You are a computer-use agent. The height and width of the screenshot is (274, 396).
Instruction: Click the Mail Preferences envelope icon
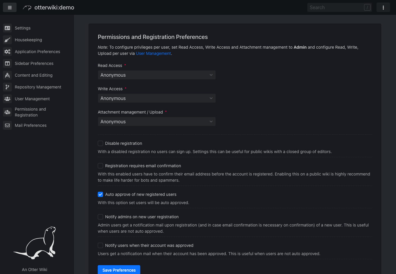pyautogui.click(x=7, y=125)
